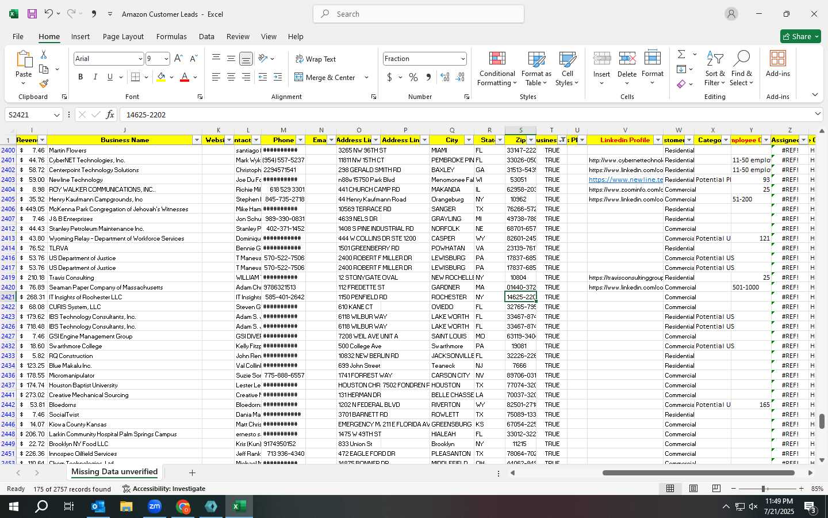Toggle Italic formatting
828x518 pixels.
[95, 77]
